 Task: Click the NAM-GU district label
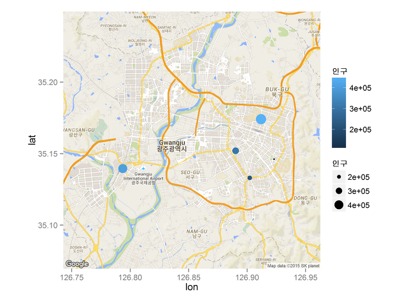(x=197, y=234)
